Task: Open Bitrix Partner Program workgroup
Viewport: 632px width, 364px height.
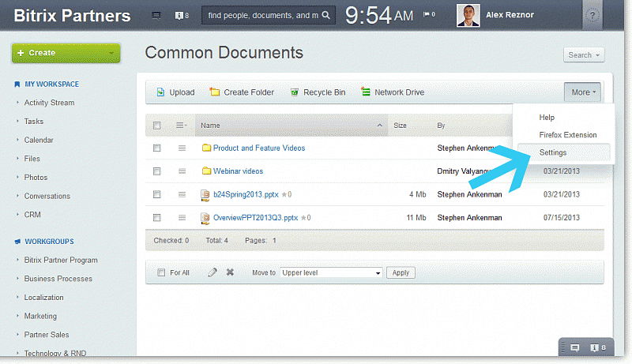Action: 61,260
